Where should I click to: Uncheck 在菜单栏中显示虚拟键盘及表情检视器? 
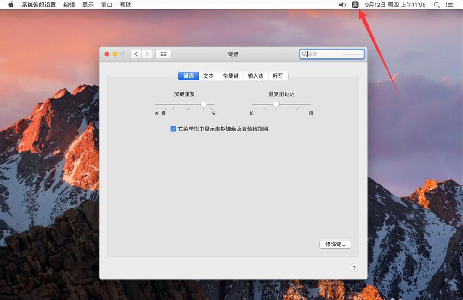(173, 129)
